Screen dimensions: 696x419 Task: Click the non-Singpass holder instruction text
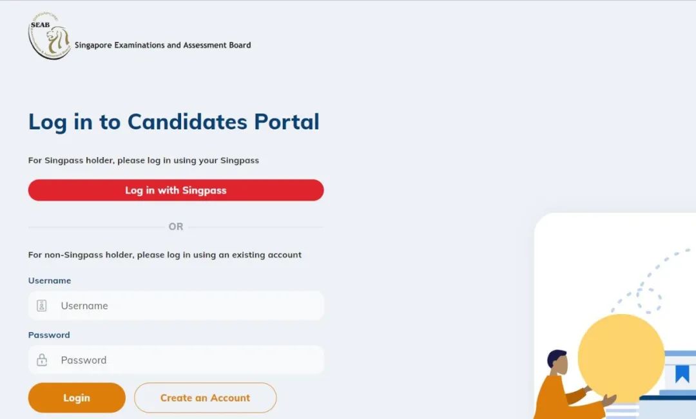[x=165, y=255]
